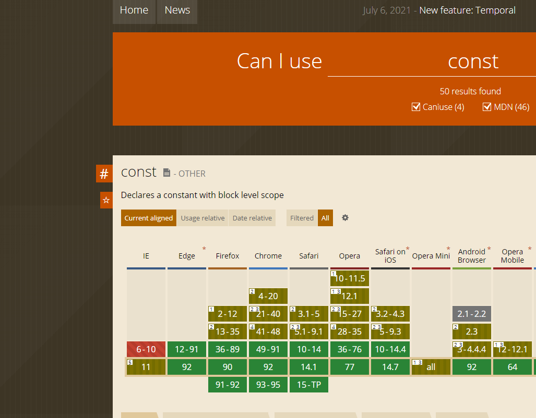Toggle the MDN (46) checkbox
The image size is (536, 418).
coord(487,107)
